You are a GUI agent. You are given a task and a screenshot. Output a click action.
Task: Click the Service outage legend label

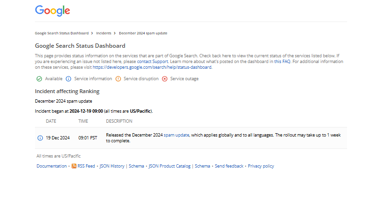click(x=184, y=79)
